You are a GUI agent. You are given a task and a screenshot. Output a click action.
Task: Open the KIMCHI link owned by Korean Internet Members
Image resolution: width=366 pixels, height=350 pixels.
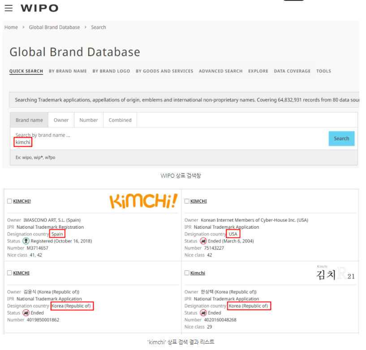click(x=198, y=201)
